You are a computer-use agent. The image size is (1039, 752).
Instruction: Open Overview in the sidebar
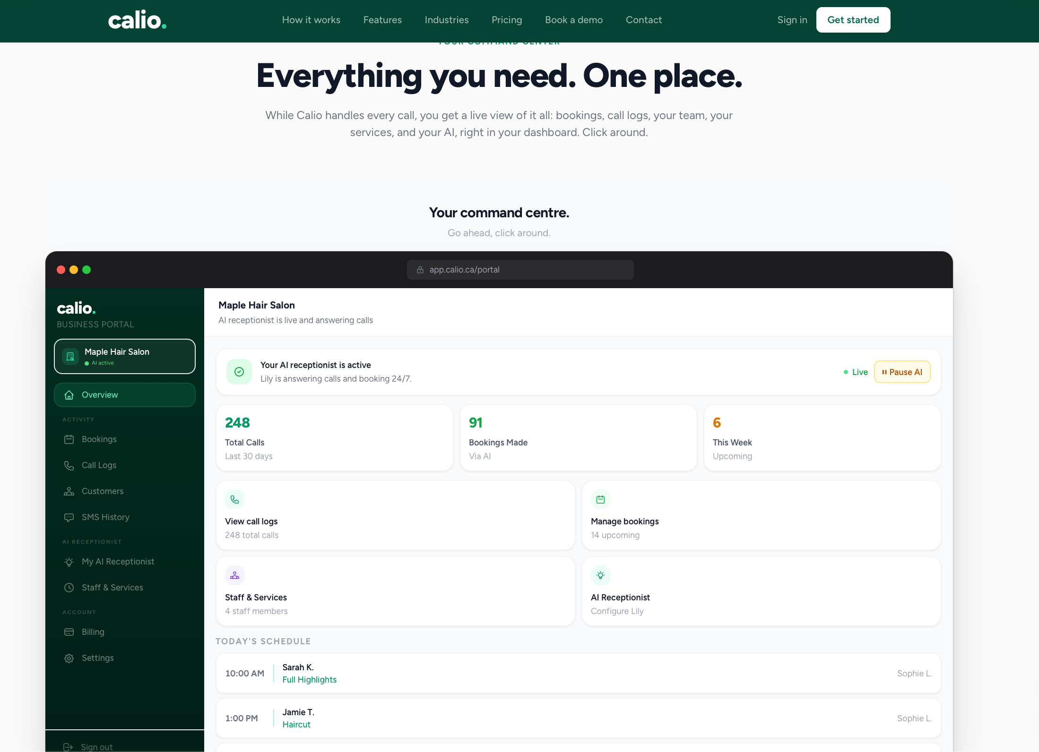coord(125,395)
